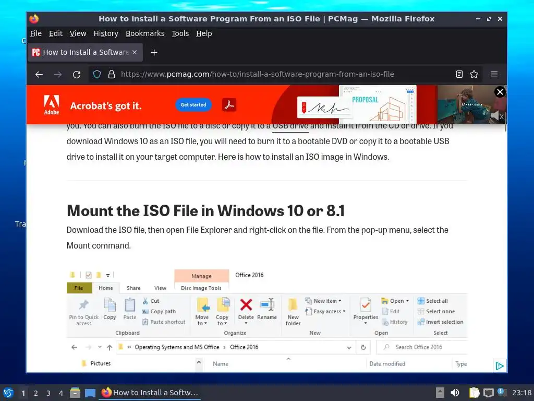Click the update notifier tray icon

pyautogui.click(x=501, y=392)
